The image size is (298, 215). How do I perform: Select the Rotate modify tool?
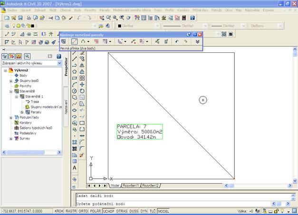point(82,91)
